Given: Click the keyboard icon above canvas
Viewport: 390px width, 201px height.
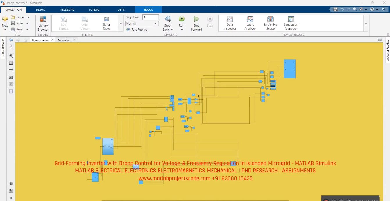Looking at the screenshot, I should click(380, 40).
